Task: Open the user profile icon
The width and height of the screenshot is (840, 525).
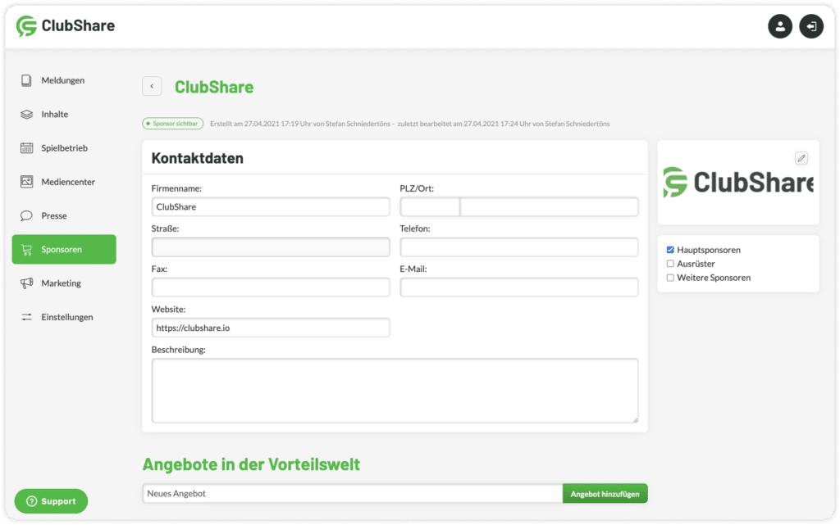Action: [x=780, y=26]
